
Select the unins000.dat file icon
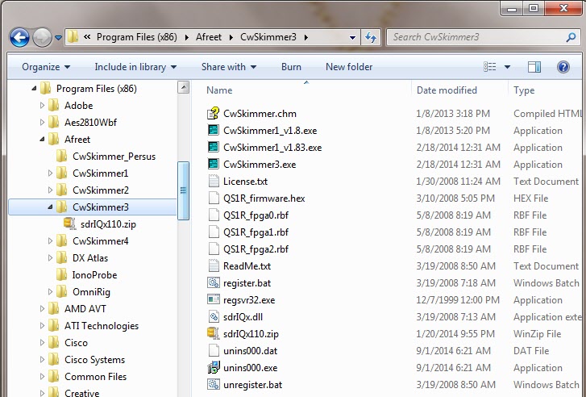[214, 350]
